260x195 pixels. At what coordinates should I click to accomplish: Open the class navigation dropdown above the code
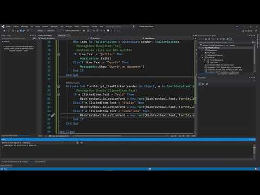pos(115,38)
